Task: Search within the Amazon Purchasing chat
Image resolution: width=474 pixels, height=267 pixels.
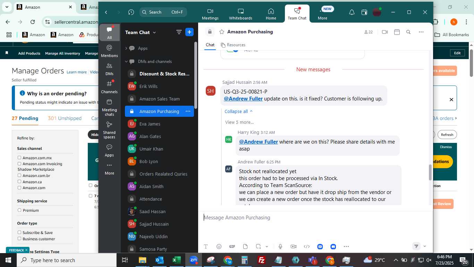Action: pos(408,32)
